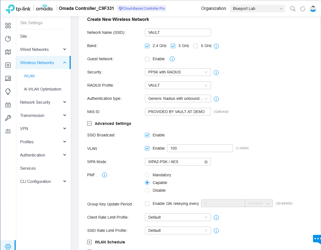This screenshot has width=321, height=250.
Task: Click the Network Name SSID field
Action: (x=178, y=32)
